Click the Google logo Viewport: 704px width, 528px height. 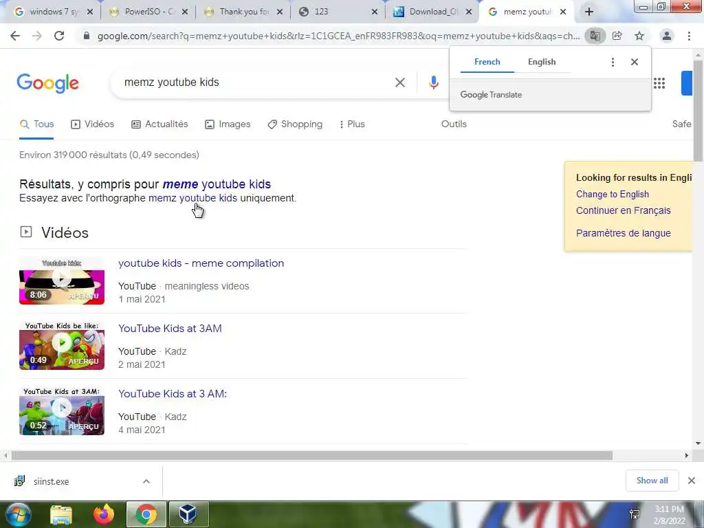click(47, 83)
